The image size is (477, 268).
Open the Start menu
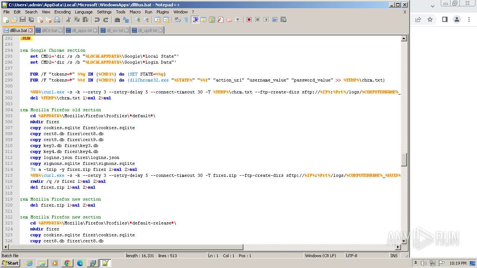pos(10,263)
